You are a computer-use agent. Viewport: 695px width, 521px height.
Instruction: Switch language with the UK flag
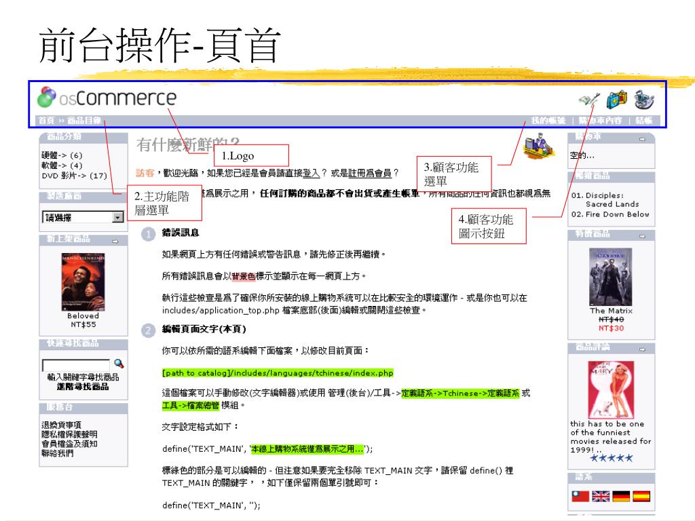(601, 496)
